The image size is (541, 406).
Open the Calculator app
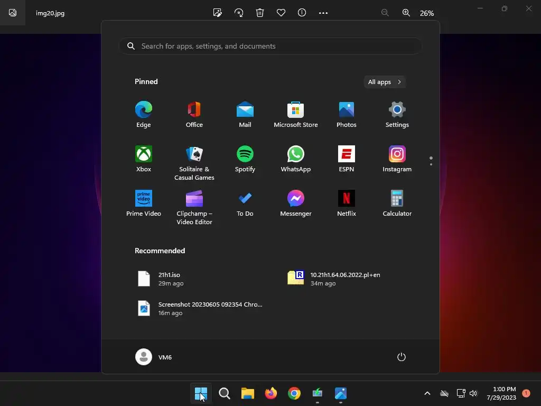(397, 204)
